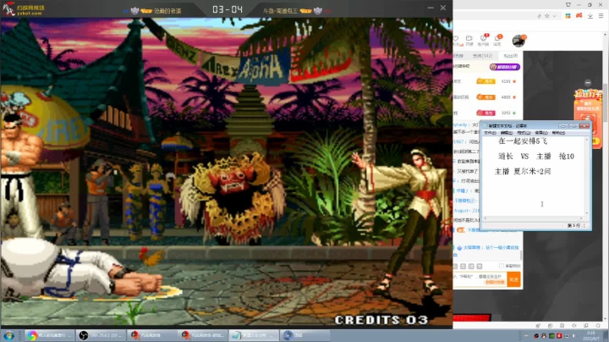This screenshot has height=342, width=609.
Task: Open the user avatar in the page header
Action: pyautogui.click(x=518, y=41)
